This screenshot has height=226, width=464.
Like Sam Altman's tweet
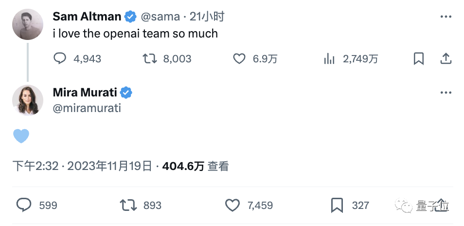pos(239,59)
